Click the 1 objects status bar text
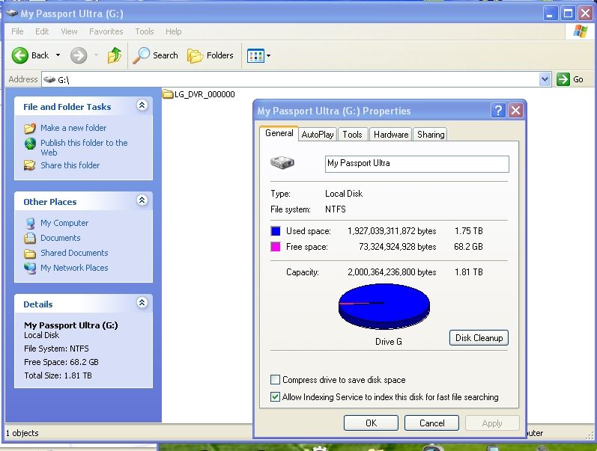 [22, 433]
